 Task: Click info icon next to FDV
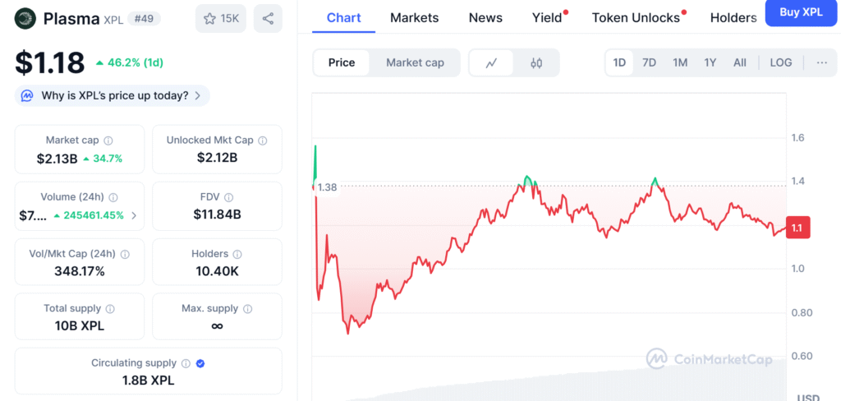pos(228,197)
